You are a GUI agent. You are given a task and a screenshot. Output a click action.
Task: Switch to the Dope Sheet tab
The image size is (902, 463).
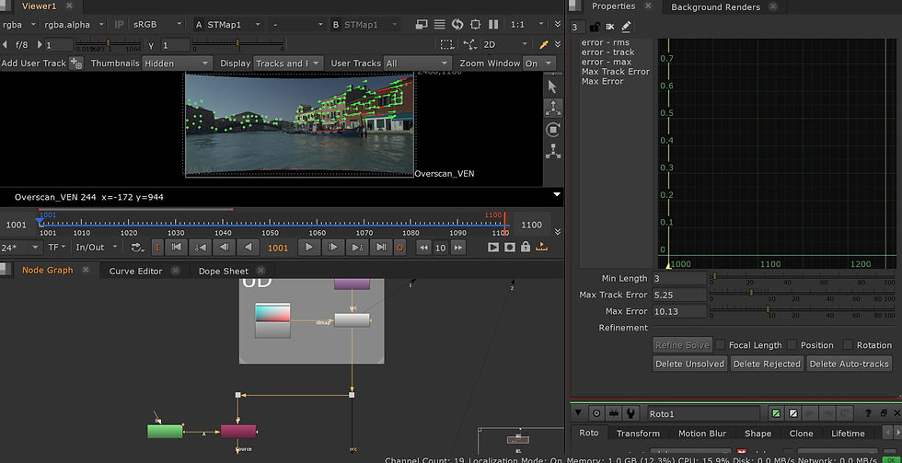pos(224,271)
